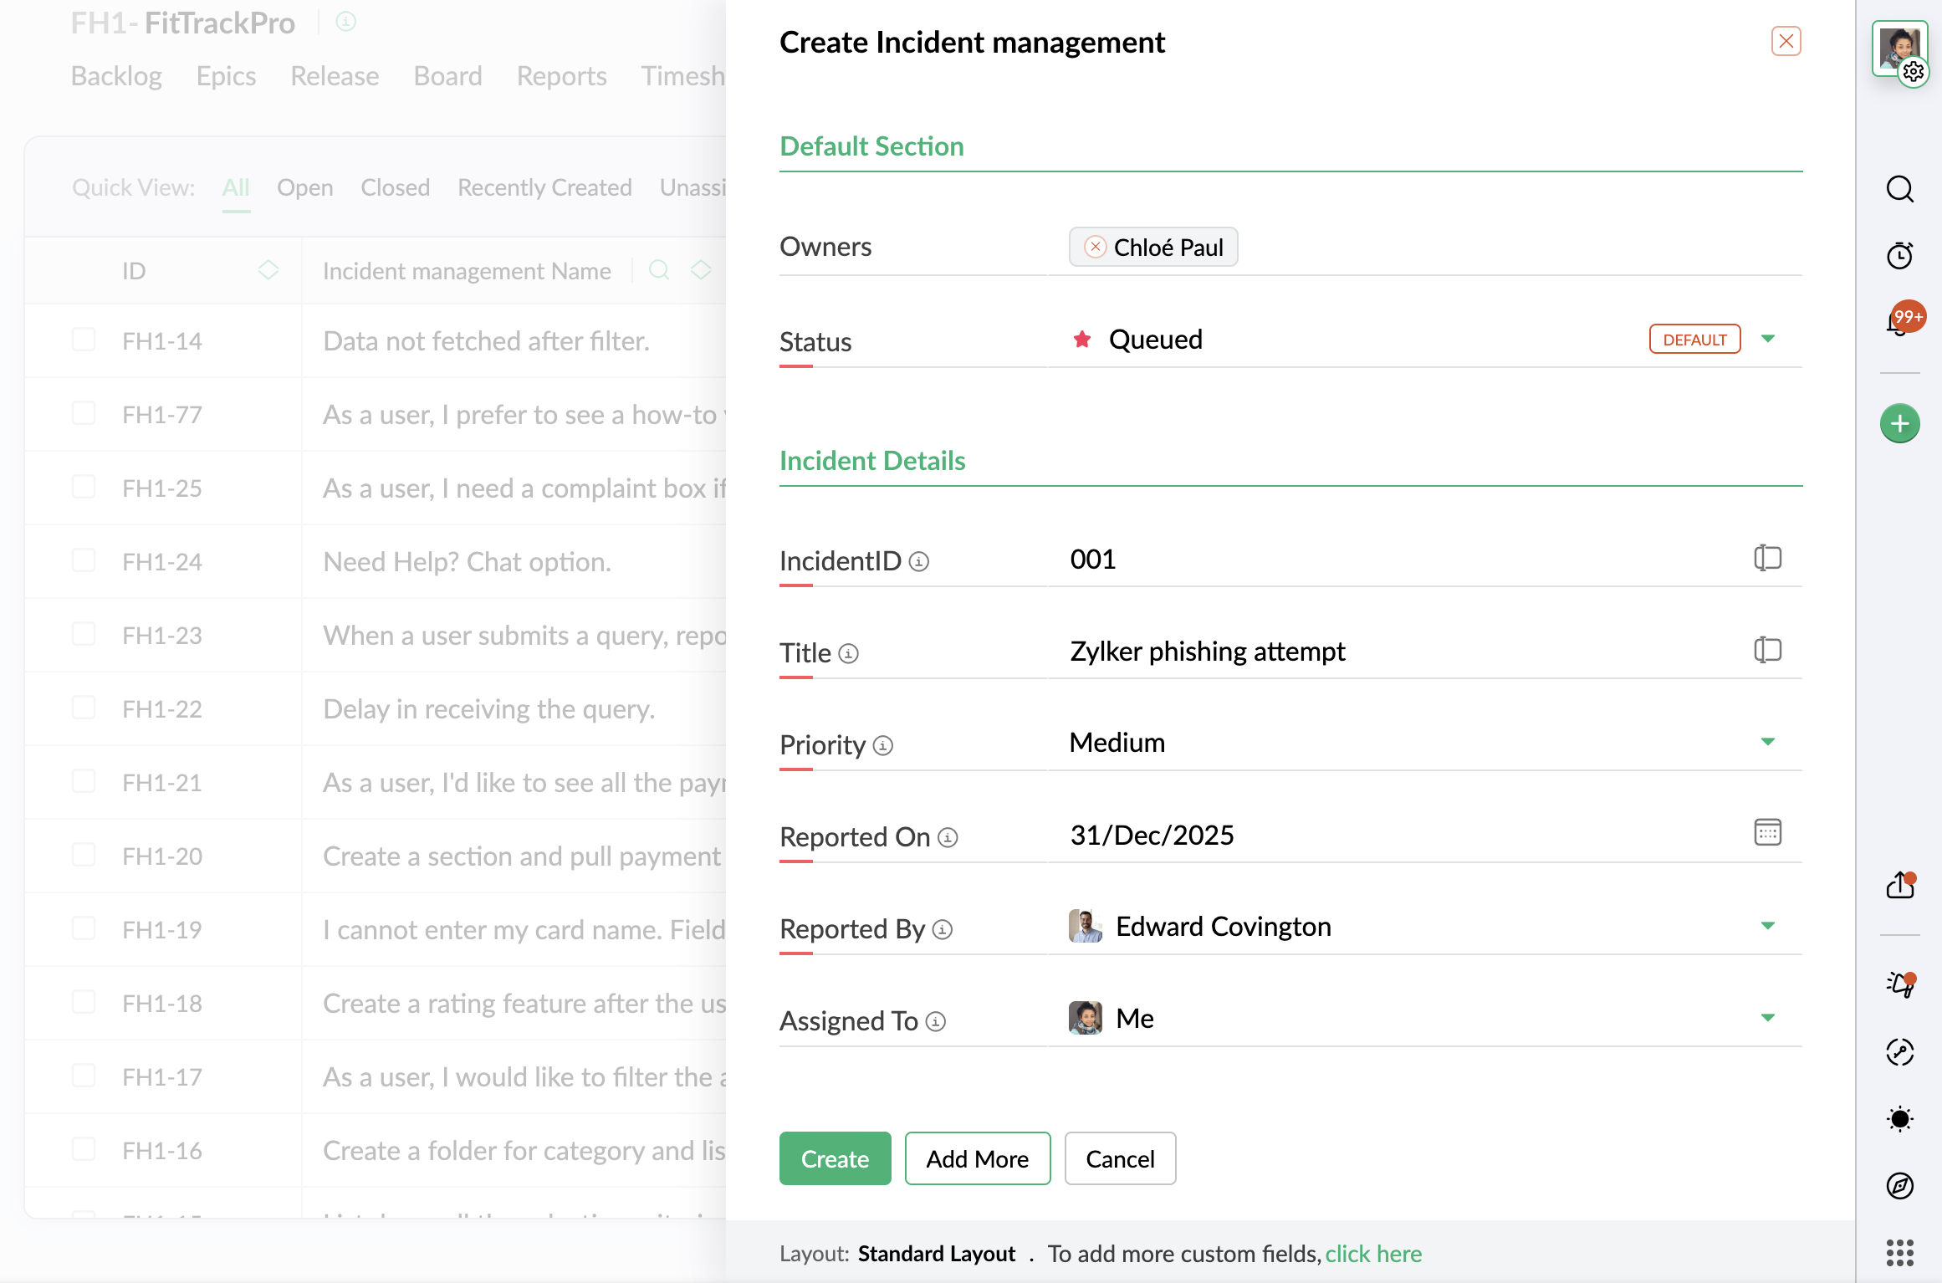Remove Chloé Paul from Owners

coord(1095,248)
